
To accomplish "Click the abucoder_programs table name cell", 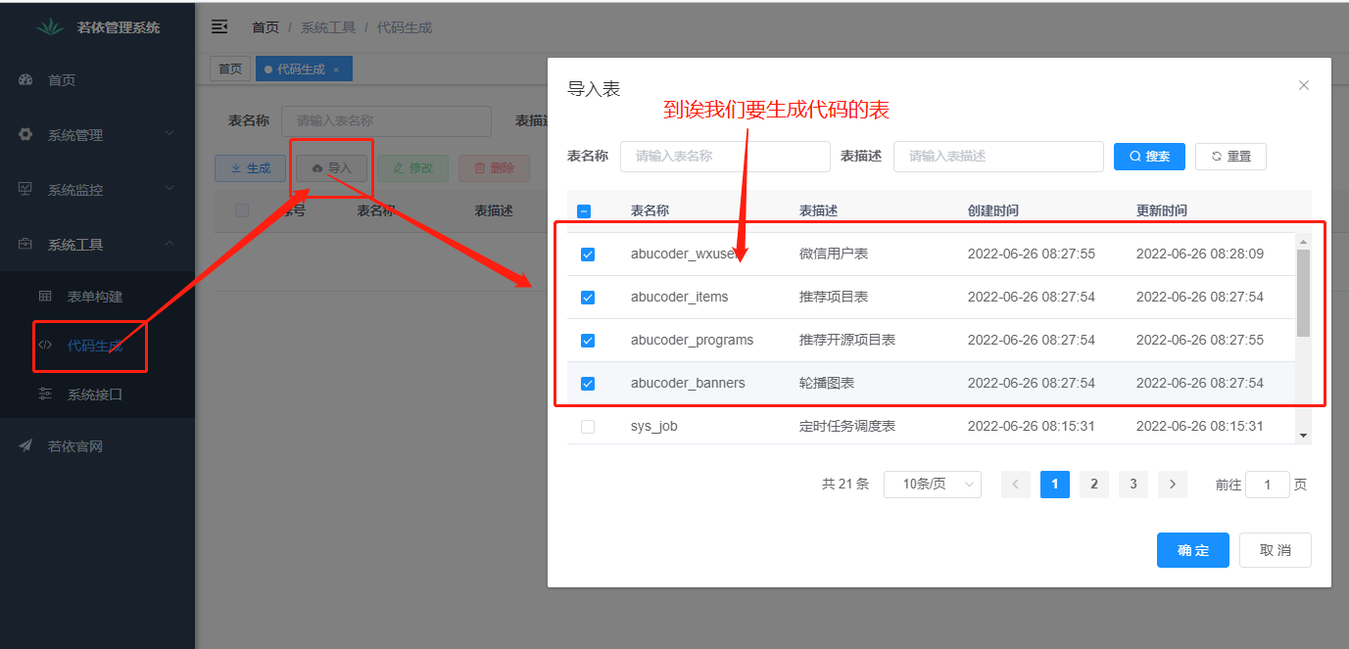I will coord(693,341).
